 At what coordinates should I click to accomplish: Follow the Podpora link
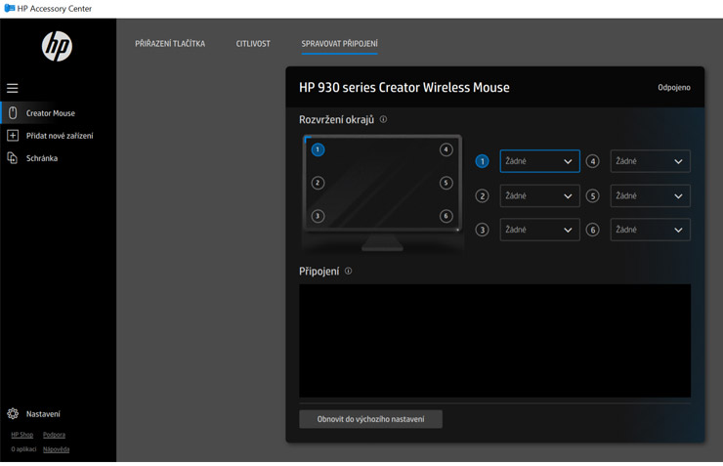(54, 435)
